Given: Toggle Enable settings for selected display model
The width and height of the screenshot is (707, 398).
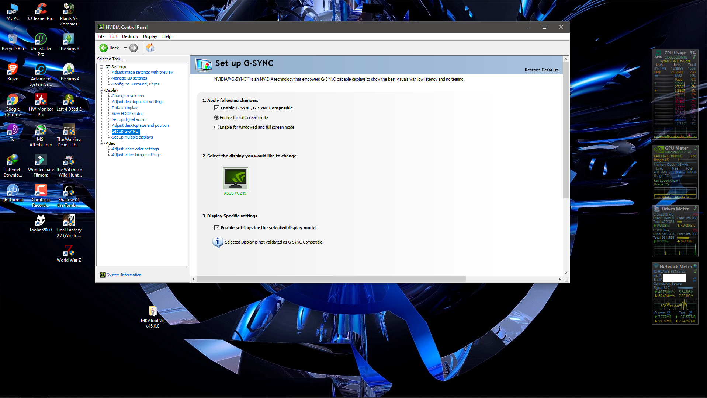Looking at the screenshot, I should (217, 228).
